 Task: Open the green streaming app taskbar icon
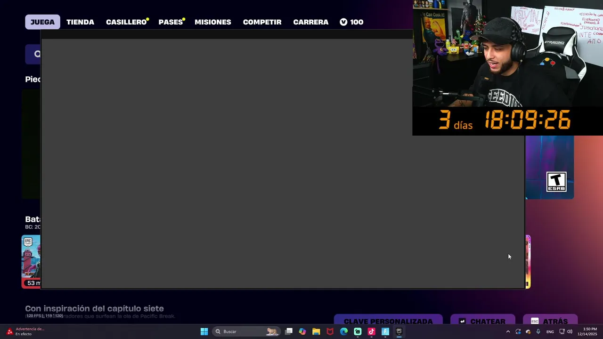(x=358, y=331)
